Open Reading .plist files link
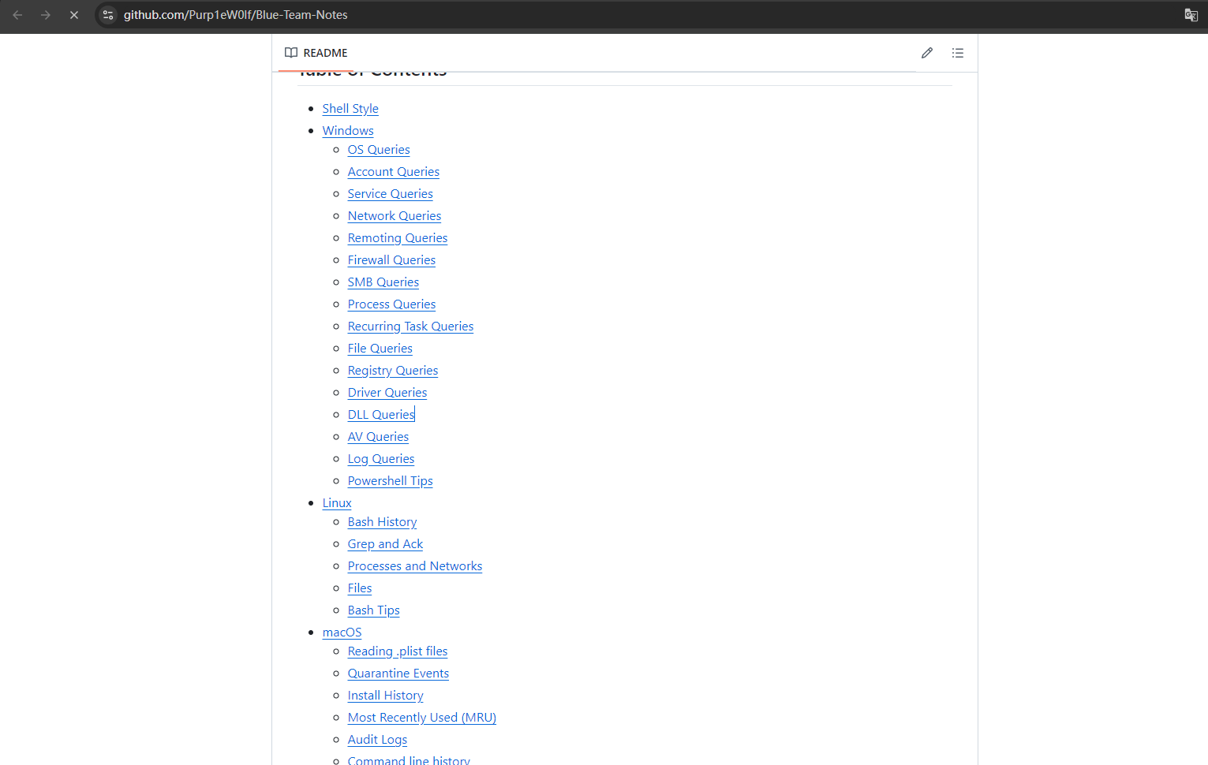The height and width of the screenshot is (765, 1208). (x=398, y=651)
